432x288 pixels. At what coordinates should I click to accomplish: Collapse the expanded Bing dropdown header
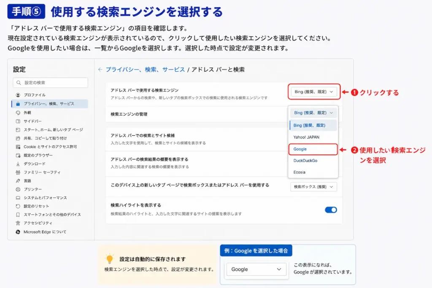click(x=313, y=113)
